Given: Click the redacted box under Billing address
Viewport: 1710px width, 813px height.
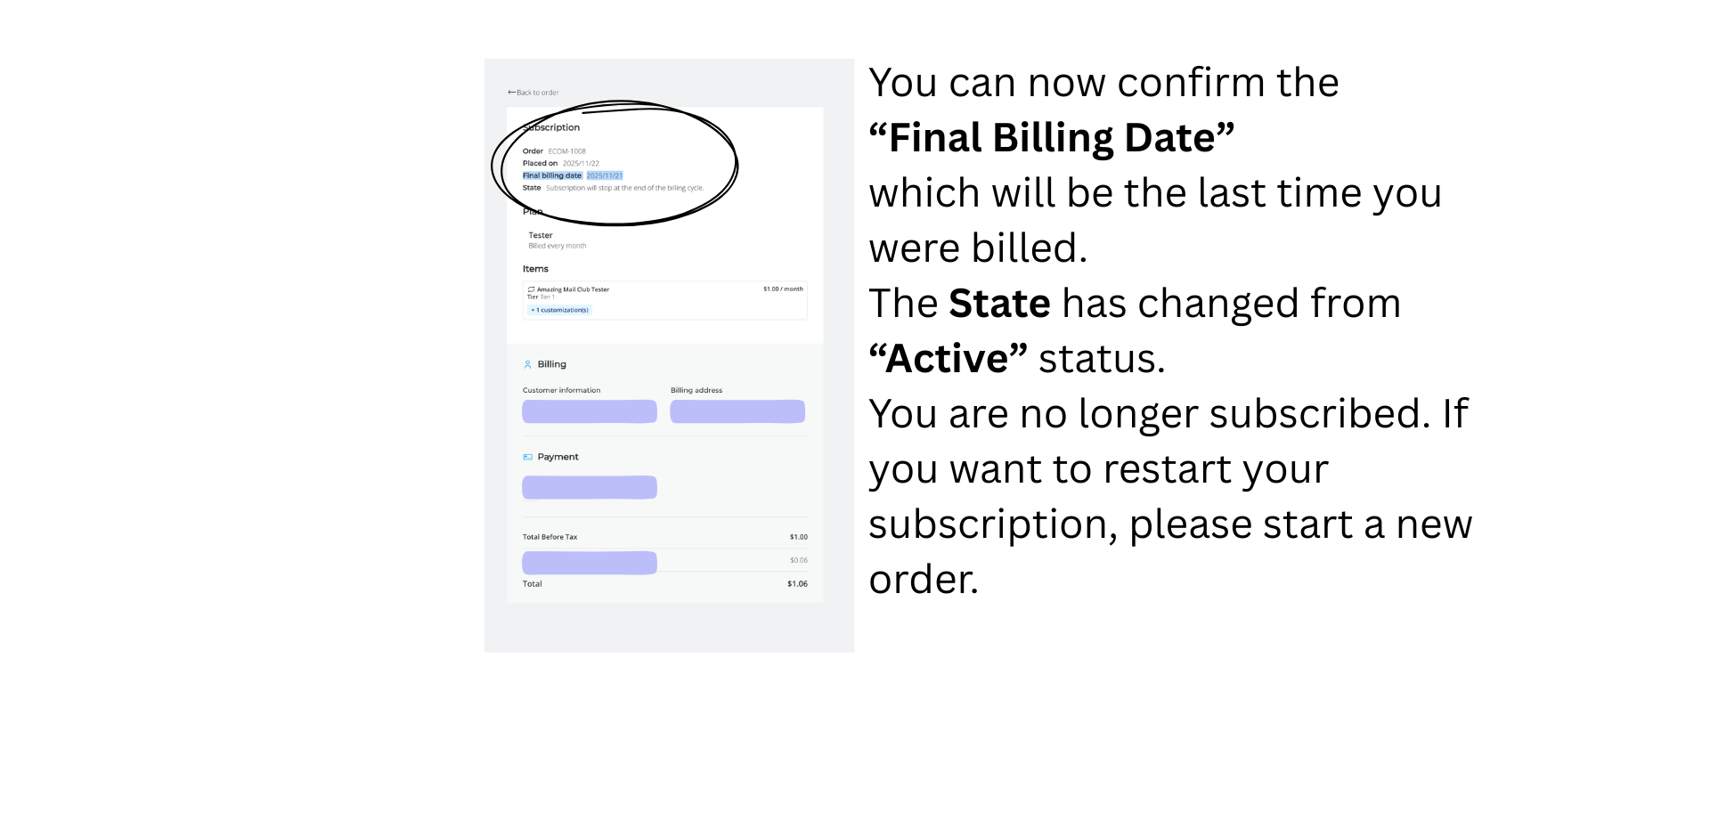Looking at the screenshot, I should [737, 411].
